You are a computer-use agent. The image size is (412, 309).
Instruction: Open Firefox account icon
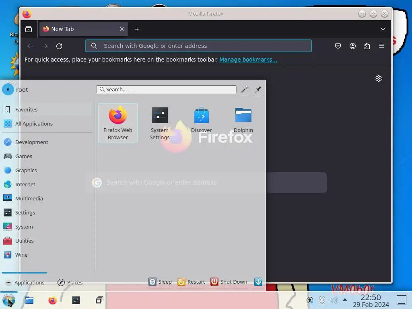pos(352,46)
